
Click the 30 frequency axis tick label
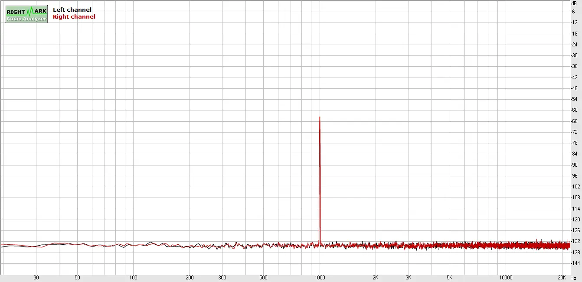pyautogui.click(x=36, y=278)
